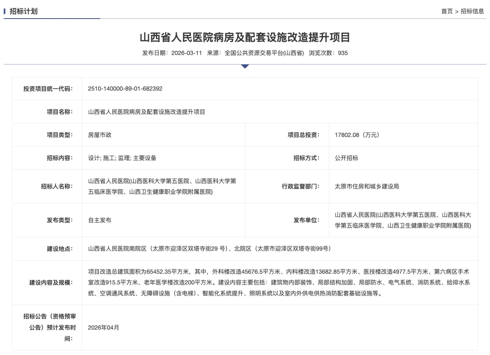Click the blue downward triangle under the title

pos(245,66)
